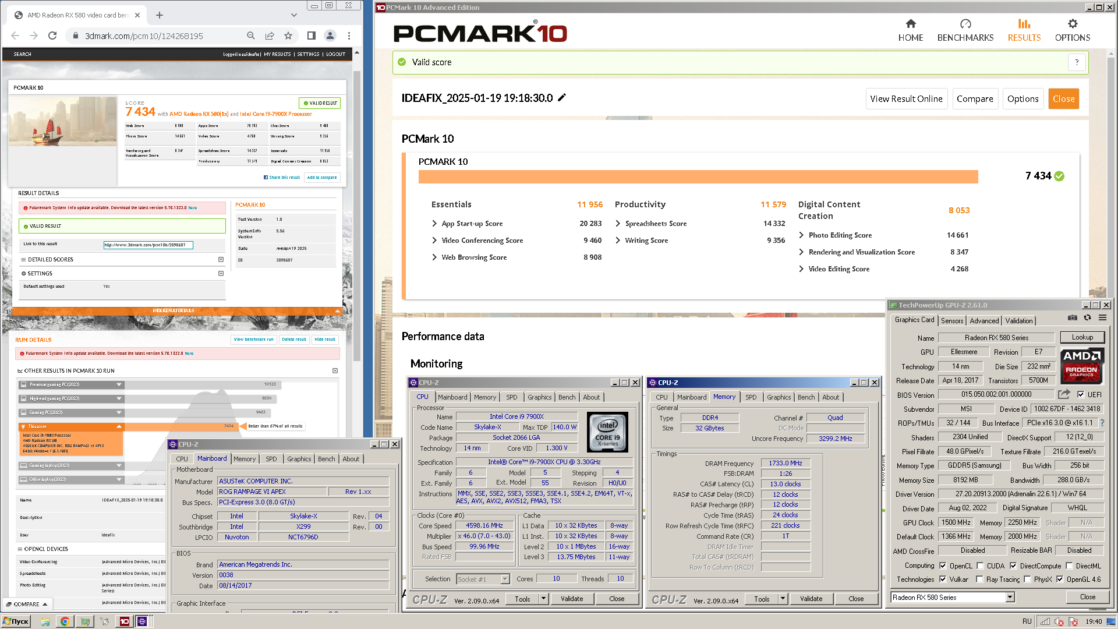Click the browser page vertical scrollbar
1118x629 pixels.
point(357,215)
